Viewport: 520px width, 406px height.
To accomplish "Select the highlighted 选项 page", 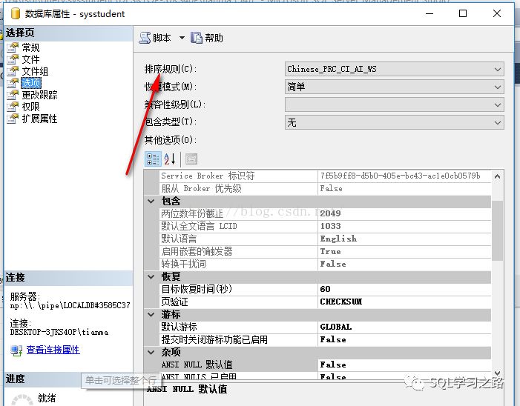I will coord(30,83).
